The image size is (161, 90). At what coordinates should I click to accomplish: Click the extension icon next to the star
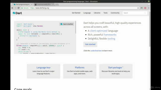[142, 8]
